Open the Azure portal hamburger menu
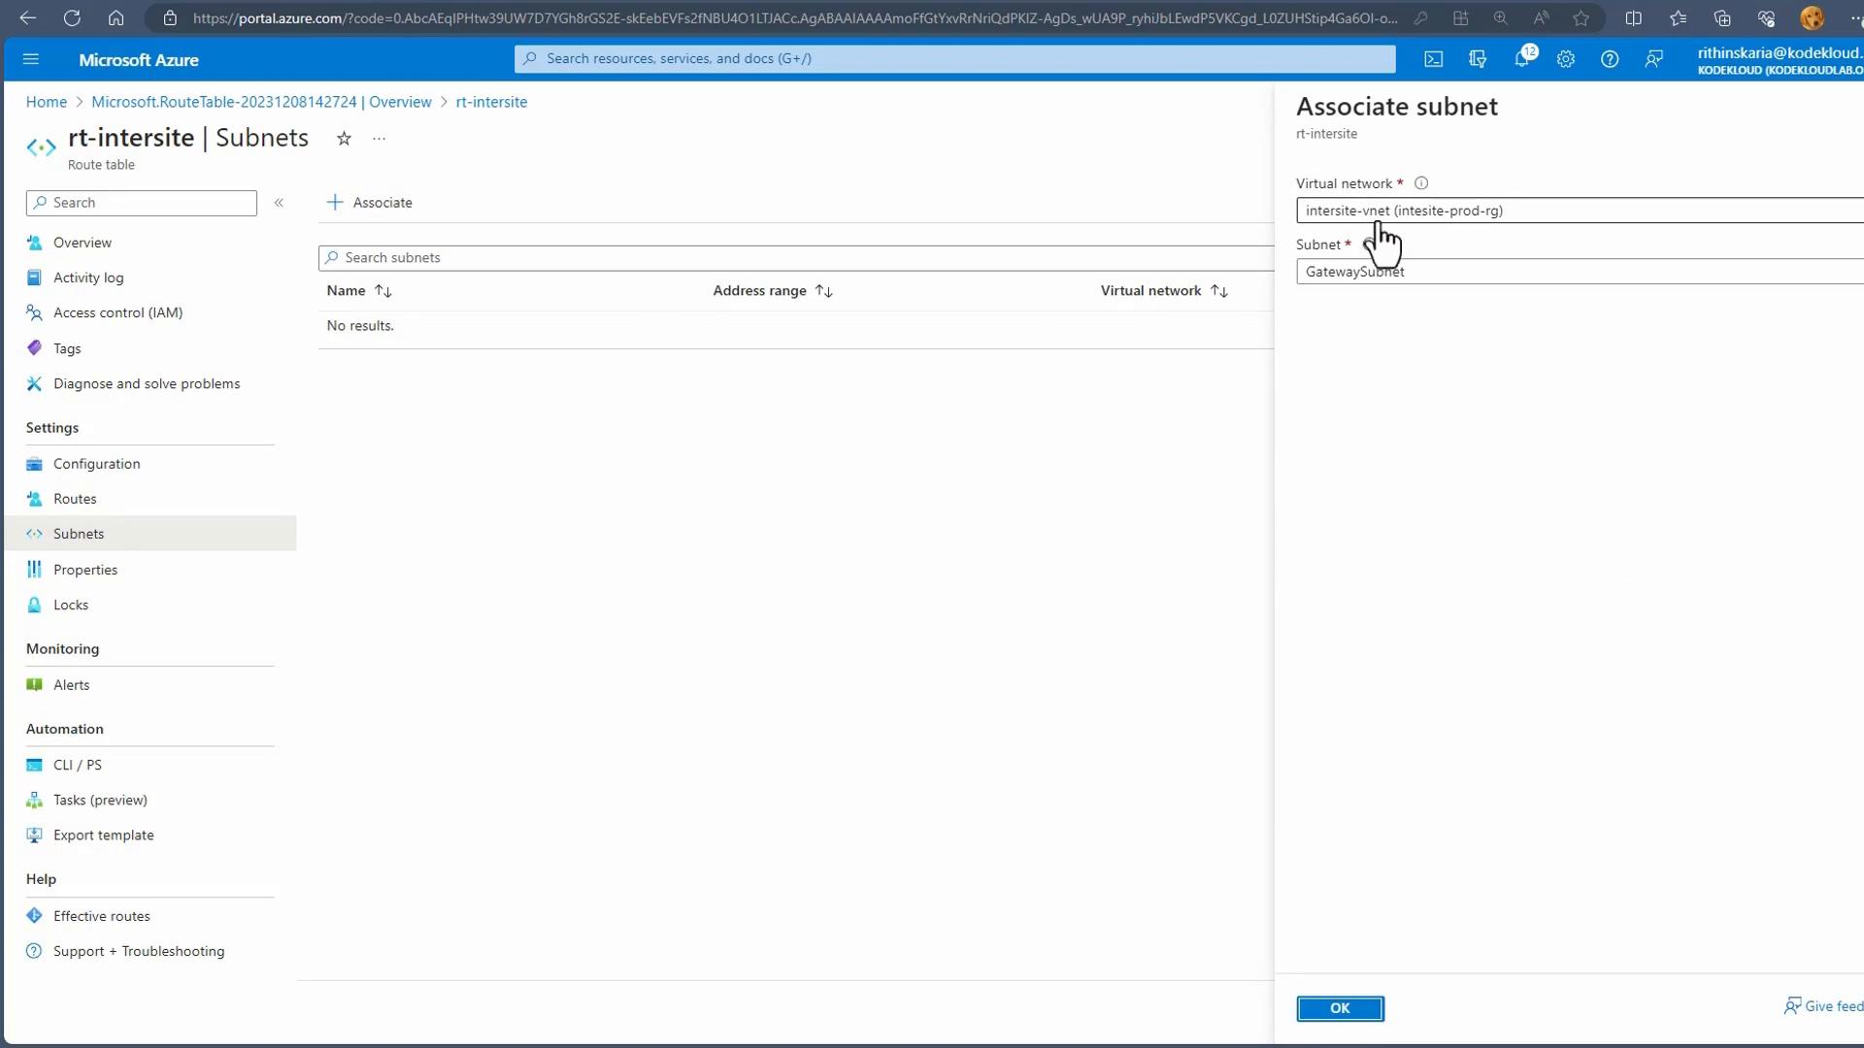The image size is (1864, 1048). (x=30, y=59)
